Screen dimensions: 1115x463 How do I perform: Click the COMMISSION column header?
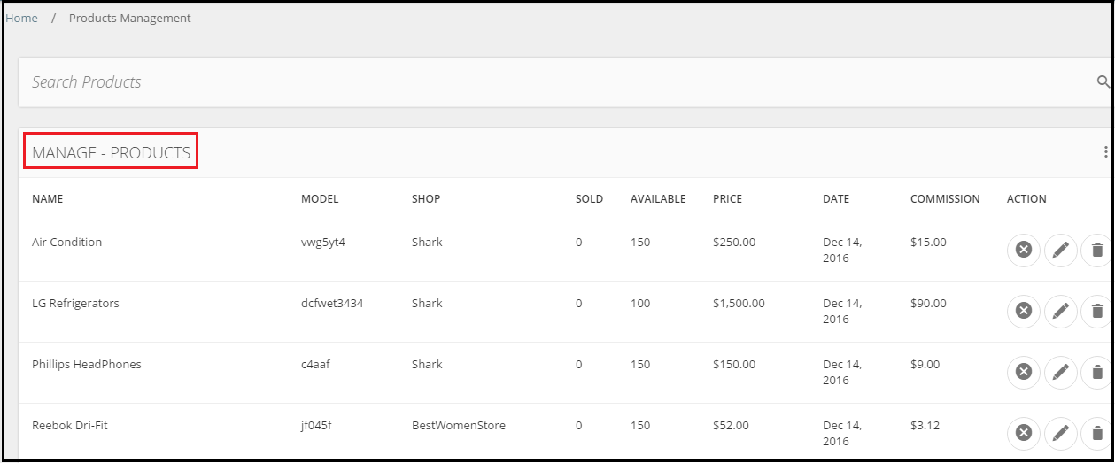coord(945,199)
